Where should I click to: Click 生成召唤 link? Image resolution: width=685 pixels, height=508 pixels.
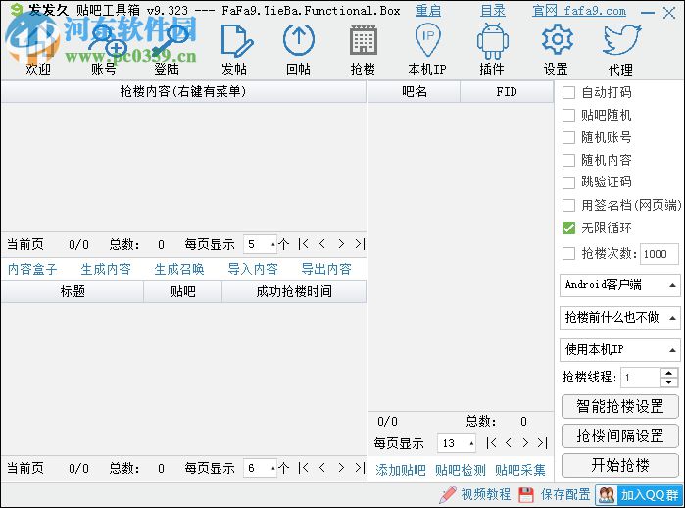179,269
